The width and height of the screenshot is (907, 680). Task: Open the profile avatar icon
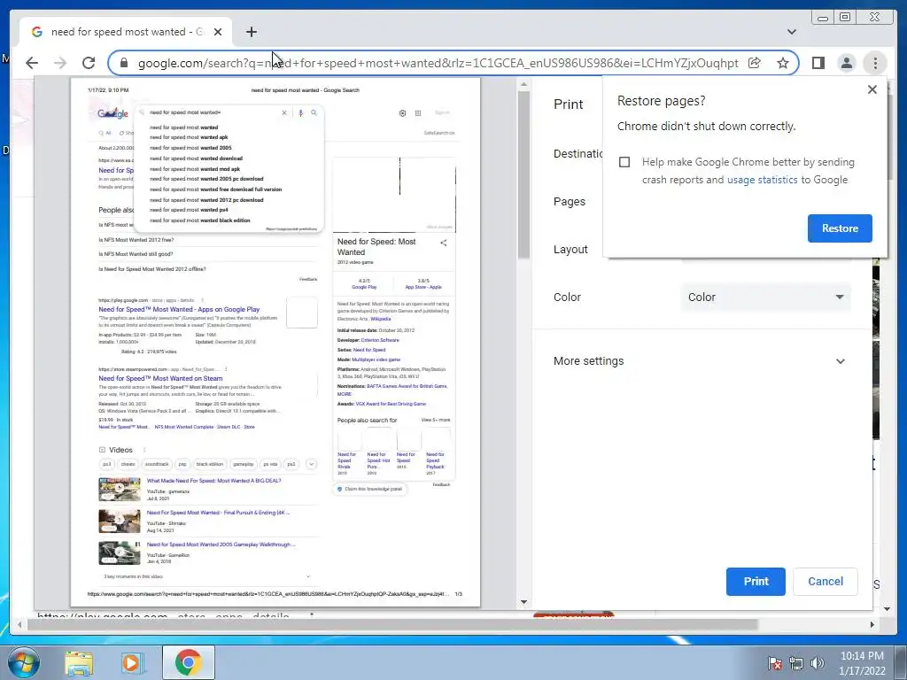click(x=846, y=63)
